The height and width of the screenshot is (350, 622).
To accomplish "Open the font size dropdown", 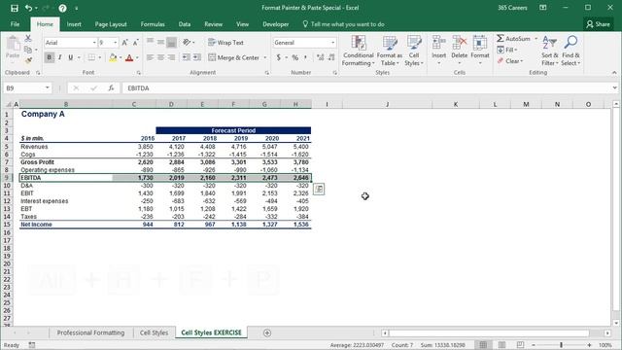I will point(116,43).
